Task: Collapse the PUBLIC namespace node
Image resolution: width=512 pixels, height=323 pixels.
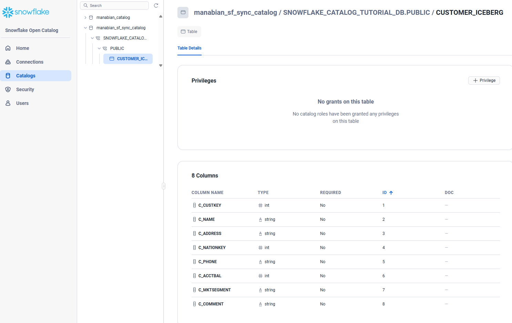Action: pyautogui.click(x=99, y=49)
